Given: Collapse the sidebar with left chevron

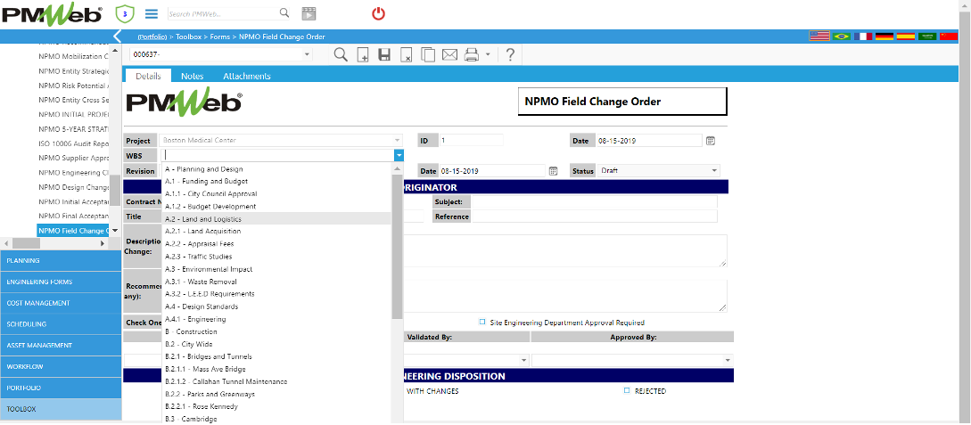Looking at the screenshot, I should 117,37.
